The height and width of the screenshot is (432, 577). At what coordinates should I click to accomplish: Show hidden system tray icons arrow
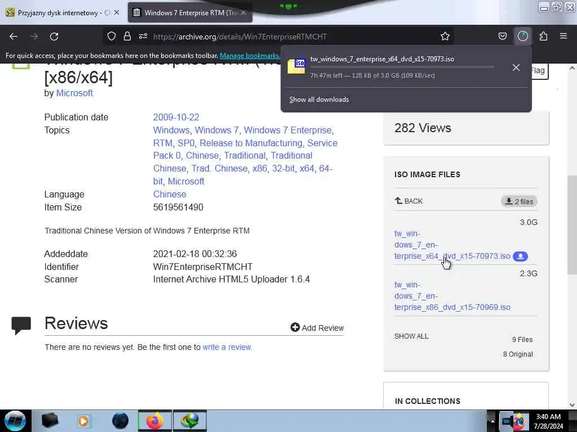click(x=492, y=421)
